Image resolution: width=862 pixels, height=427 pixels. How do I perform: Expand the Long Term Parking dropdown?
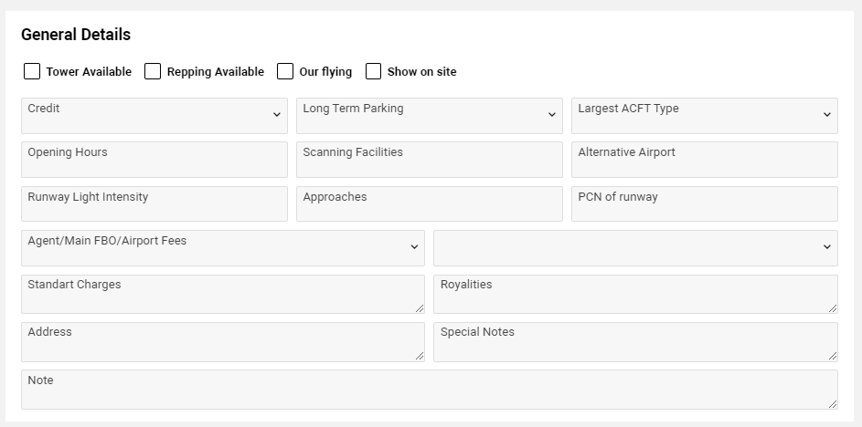pos(429,116)
